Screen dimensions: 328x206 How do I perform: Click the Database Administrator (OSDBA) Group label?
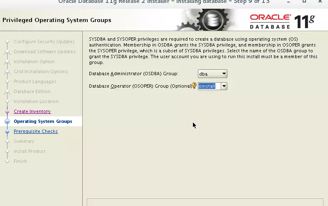pyautogui.click(x=134, y=74)
